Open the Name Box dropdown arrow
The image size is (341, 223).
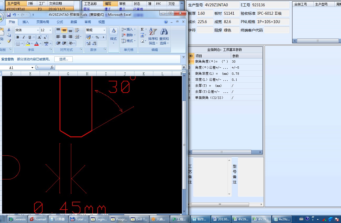[x=32, y=68]
